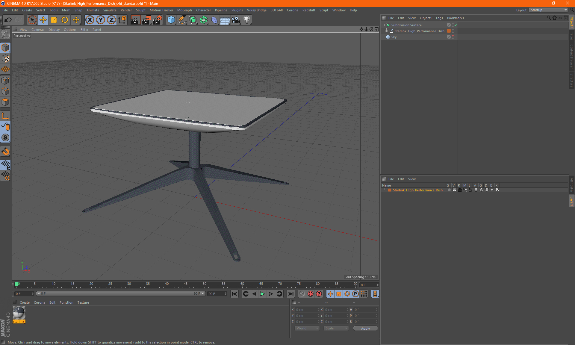Open Objects panel Bookmarks menu
Viewport: 575px width, 345px height.
[x=455, y=18]
